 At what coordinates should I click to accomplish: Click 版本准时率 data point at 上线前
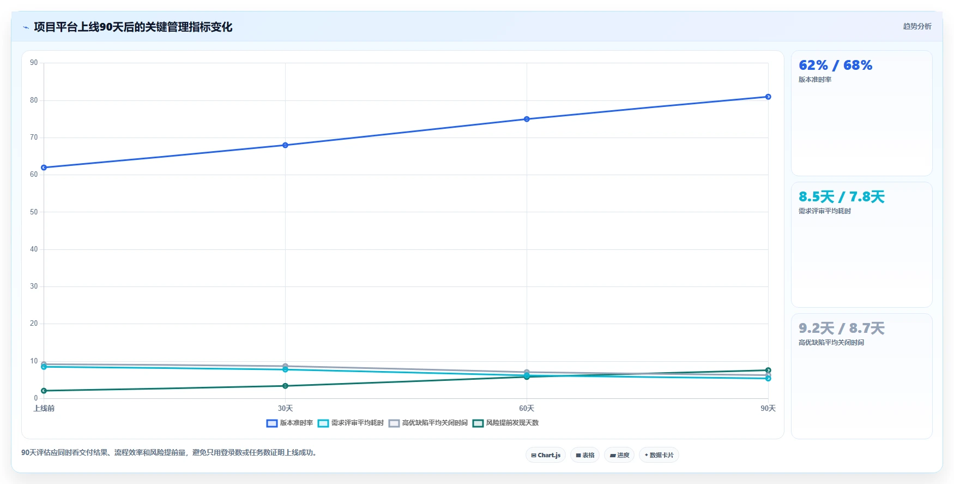pyautogui.click(x=44, y=168)
